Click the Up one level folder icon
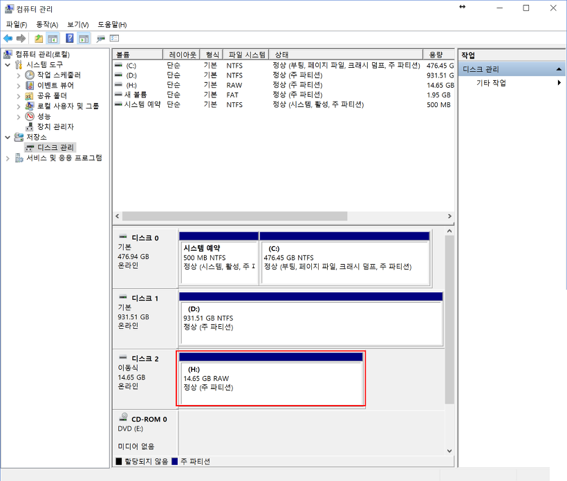The height and width of the screenshot is (481, 567). [x=39, y=38]
